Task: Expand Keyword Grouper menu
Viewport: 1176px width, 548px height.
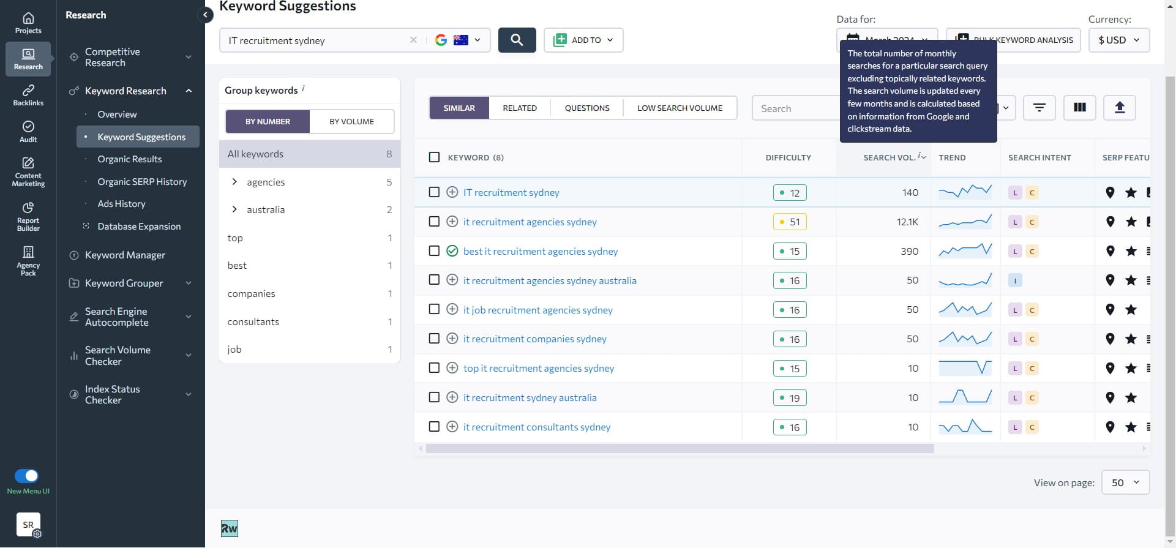Action: pos(131,283)
